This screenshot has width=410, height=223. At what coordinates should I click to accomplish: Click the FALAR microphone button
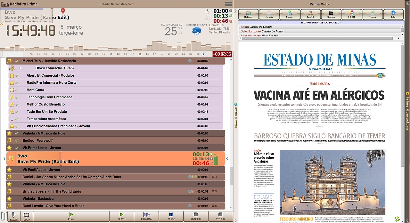tap(14, 216)
